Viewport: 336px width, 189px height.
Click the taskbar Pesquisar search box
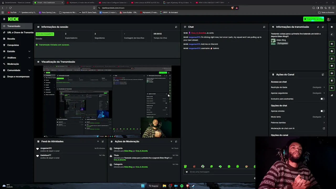point(154,186)
